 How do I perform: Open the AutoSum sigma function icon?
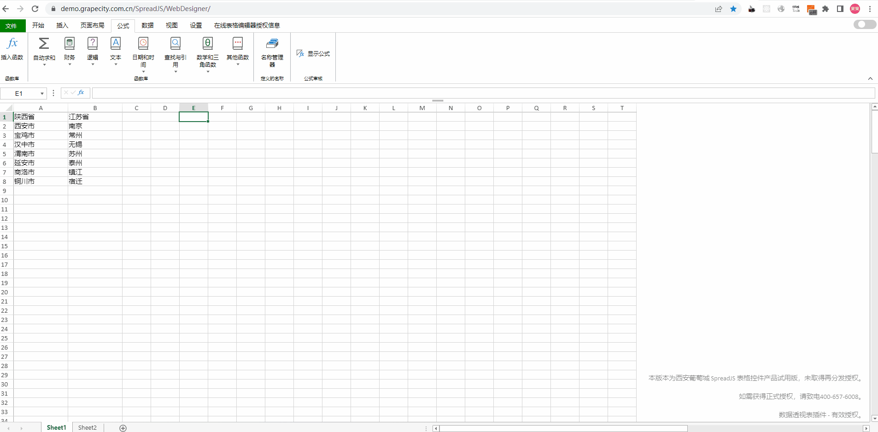tap(44, 43)
